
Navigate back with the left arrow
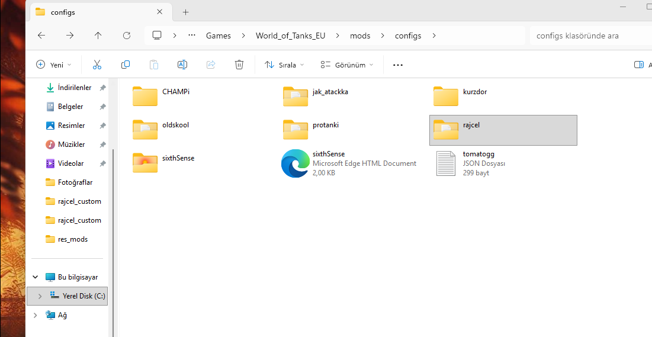41,36
